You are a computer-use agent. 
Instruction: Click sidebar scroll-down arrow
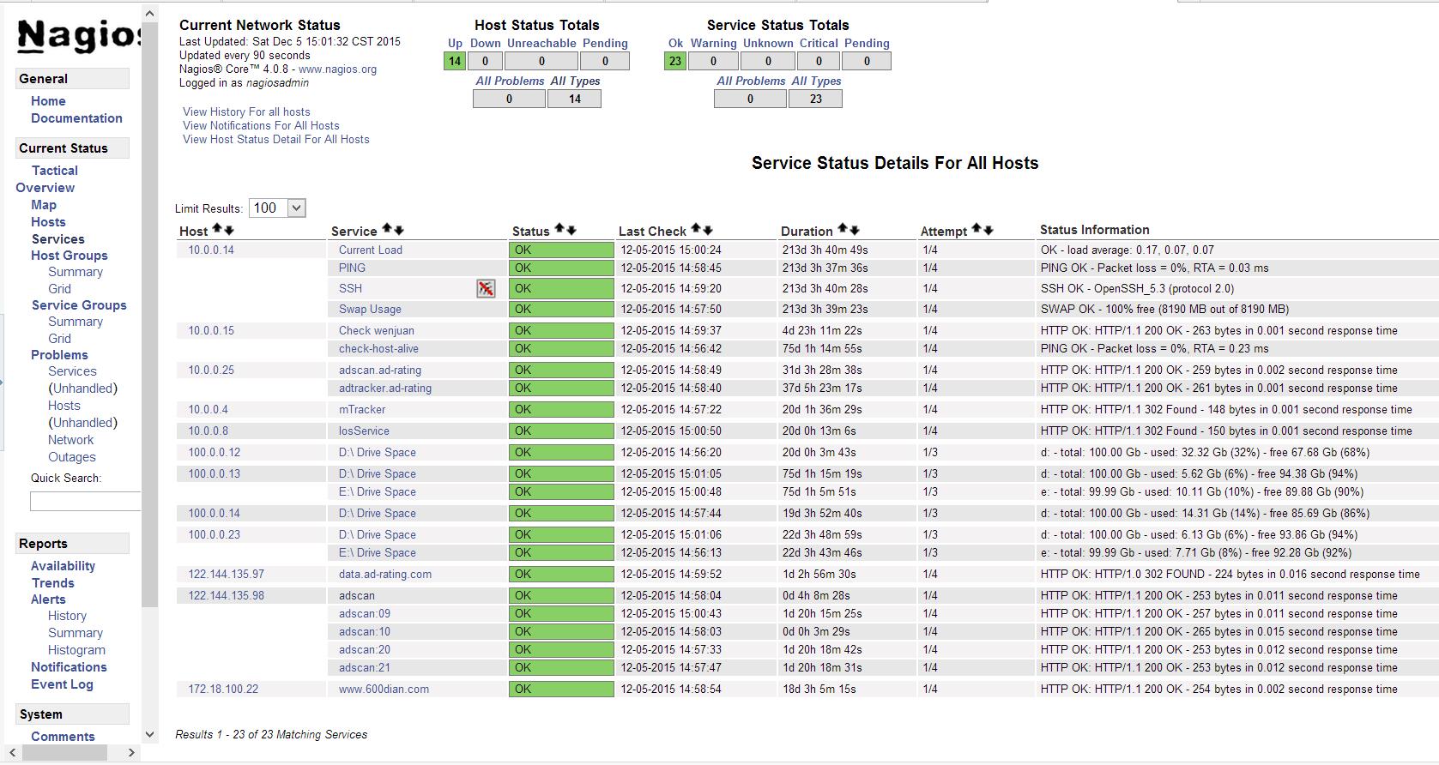[x=150, y=734]
